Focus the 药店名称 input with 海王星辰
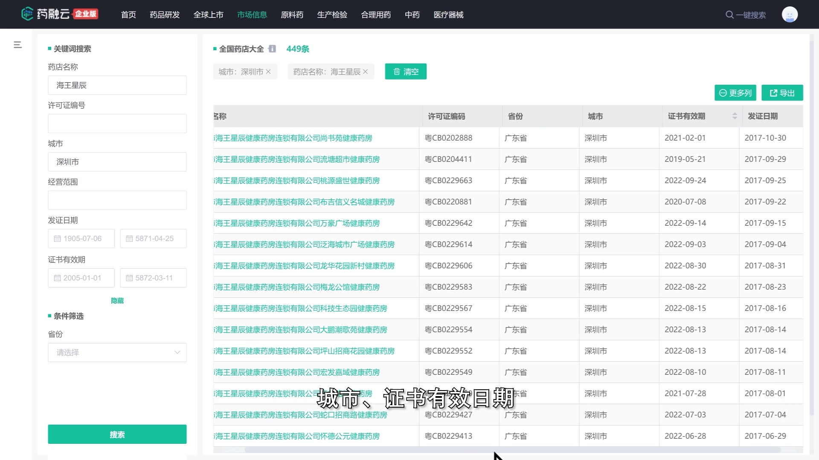Image resolution: width=819 pixels, height=460 pixels. pyautogui.click(x=117, y=85)
